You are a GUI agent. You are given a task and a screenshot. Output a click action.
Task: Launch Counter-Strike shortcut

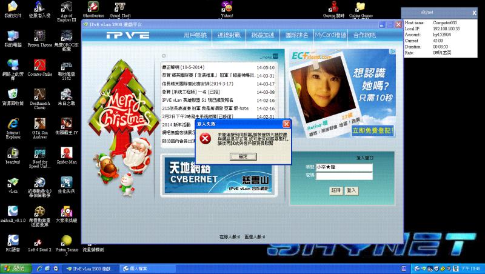39,68
